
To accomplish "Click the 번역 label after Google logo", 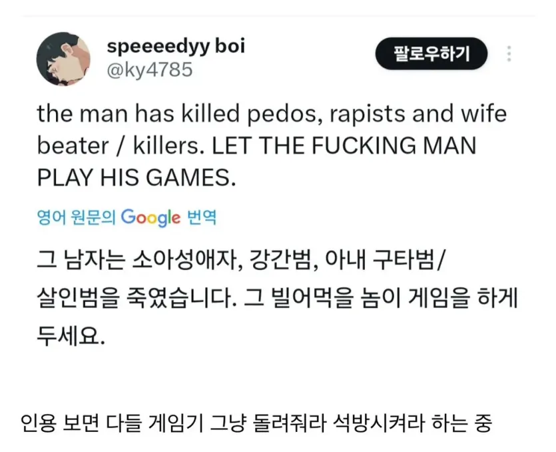I will (201, 218).
